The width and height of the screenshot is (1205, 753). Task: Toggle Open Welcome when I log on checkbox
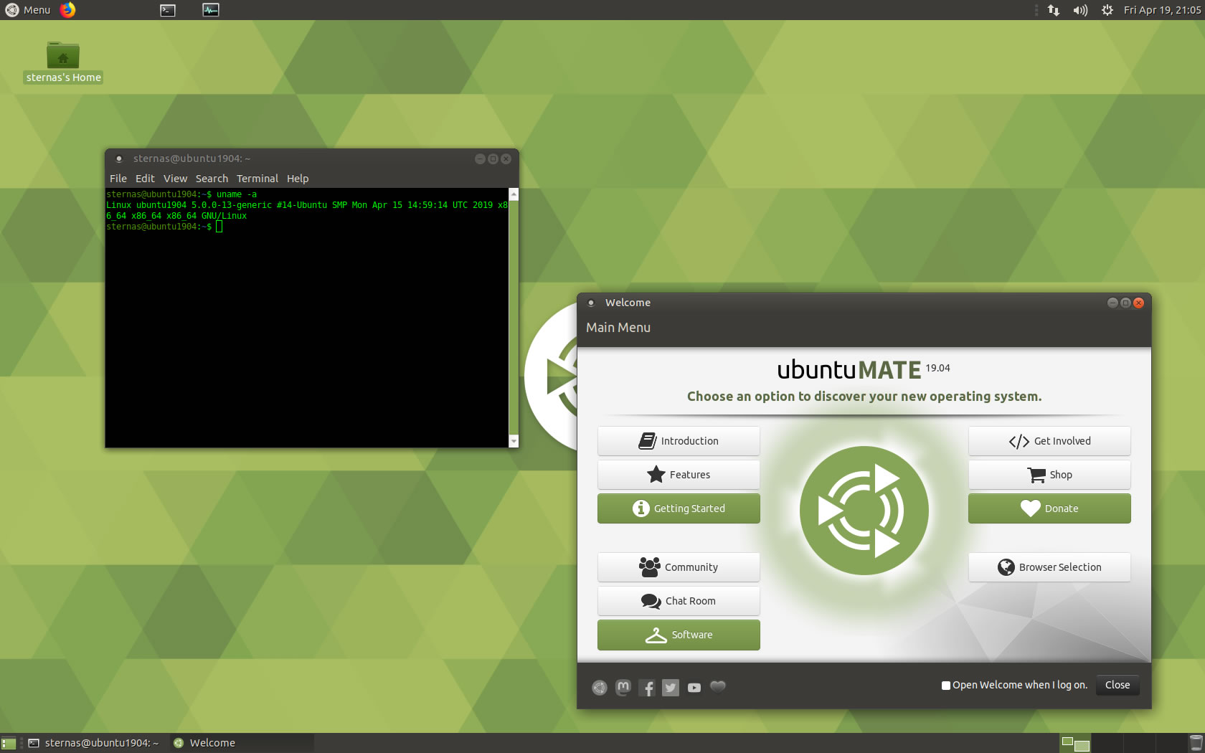(x=946, y=686)
